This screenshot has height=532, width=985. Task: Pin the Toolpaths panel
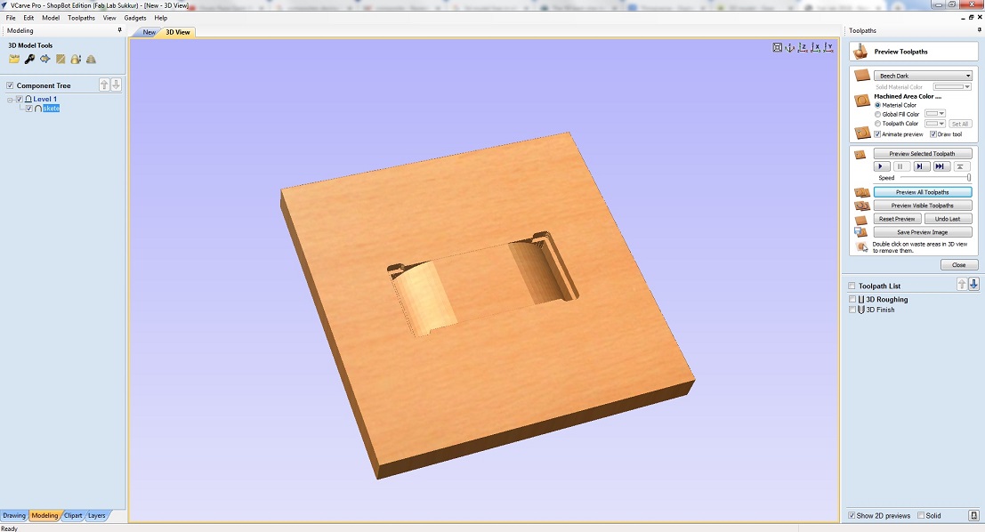[980, 30]
